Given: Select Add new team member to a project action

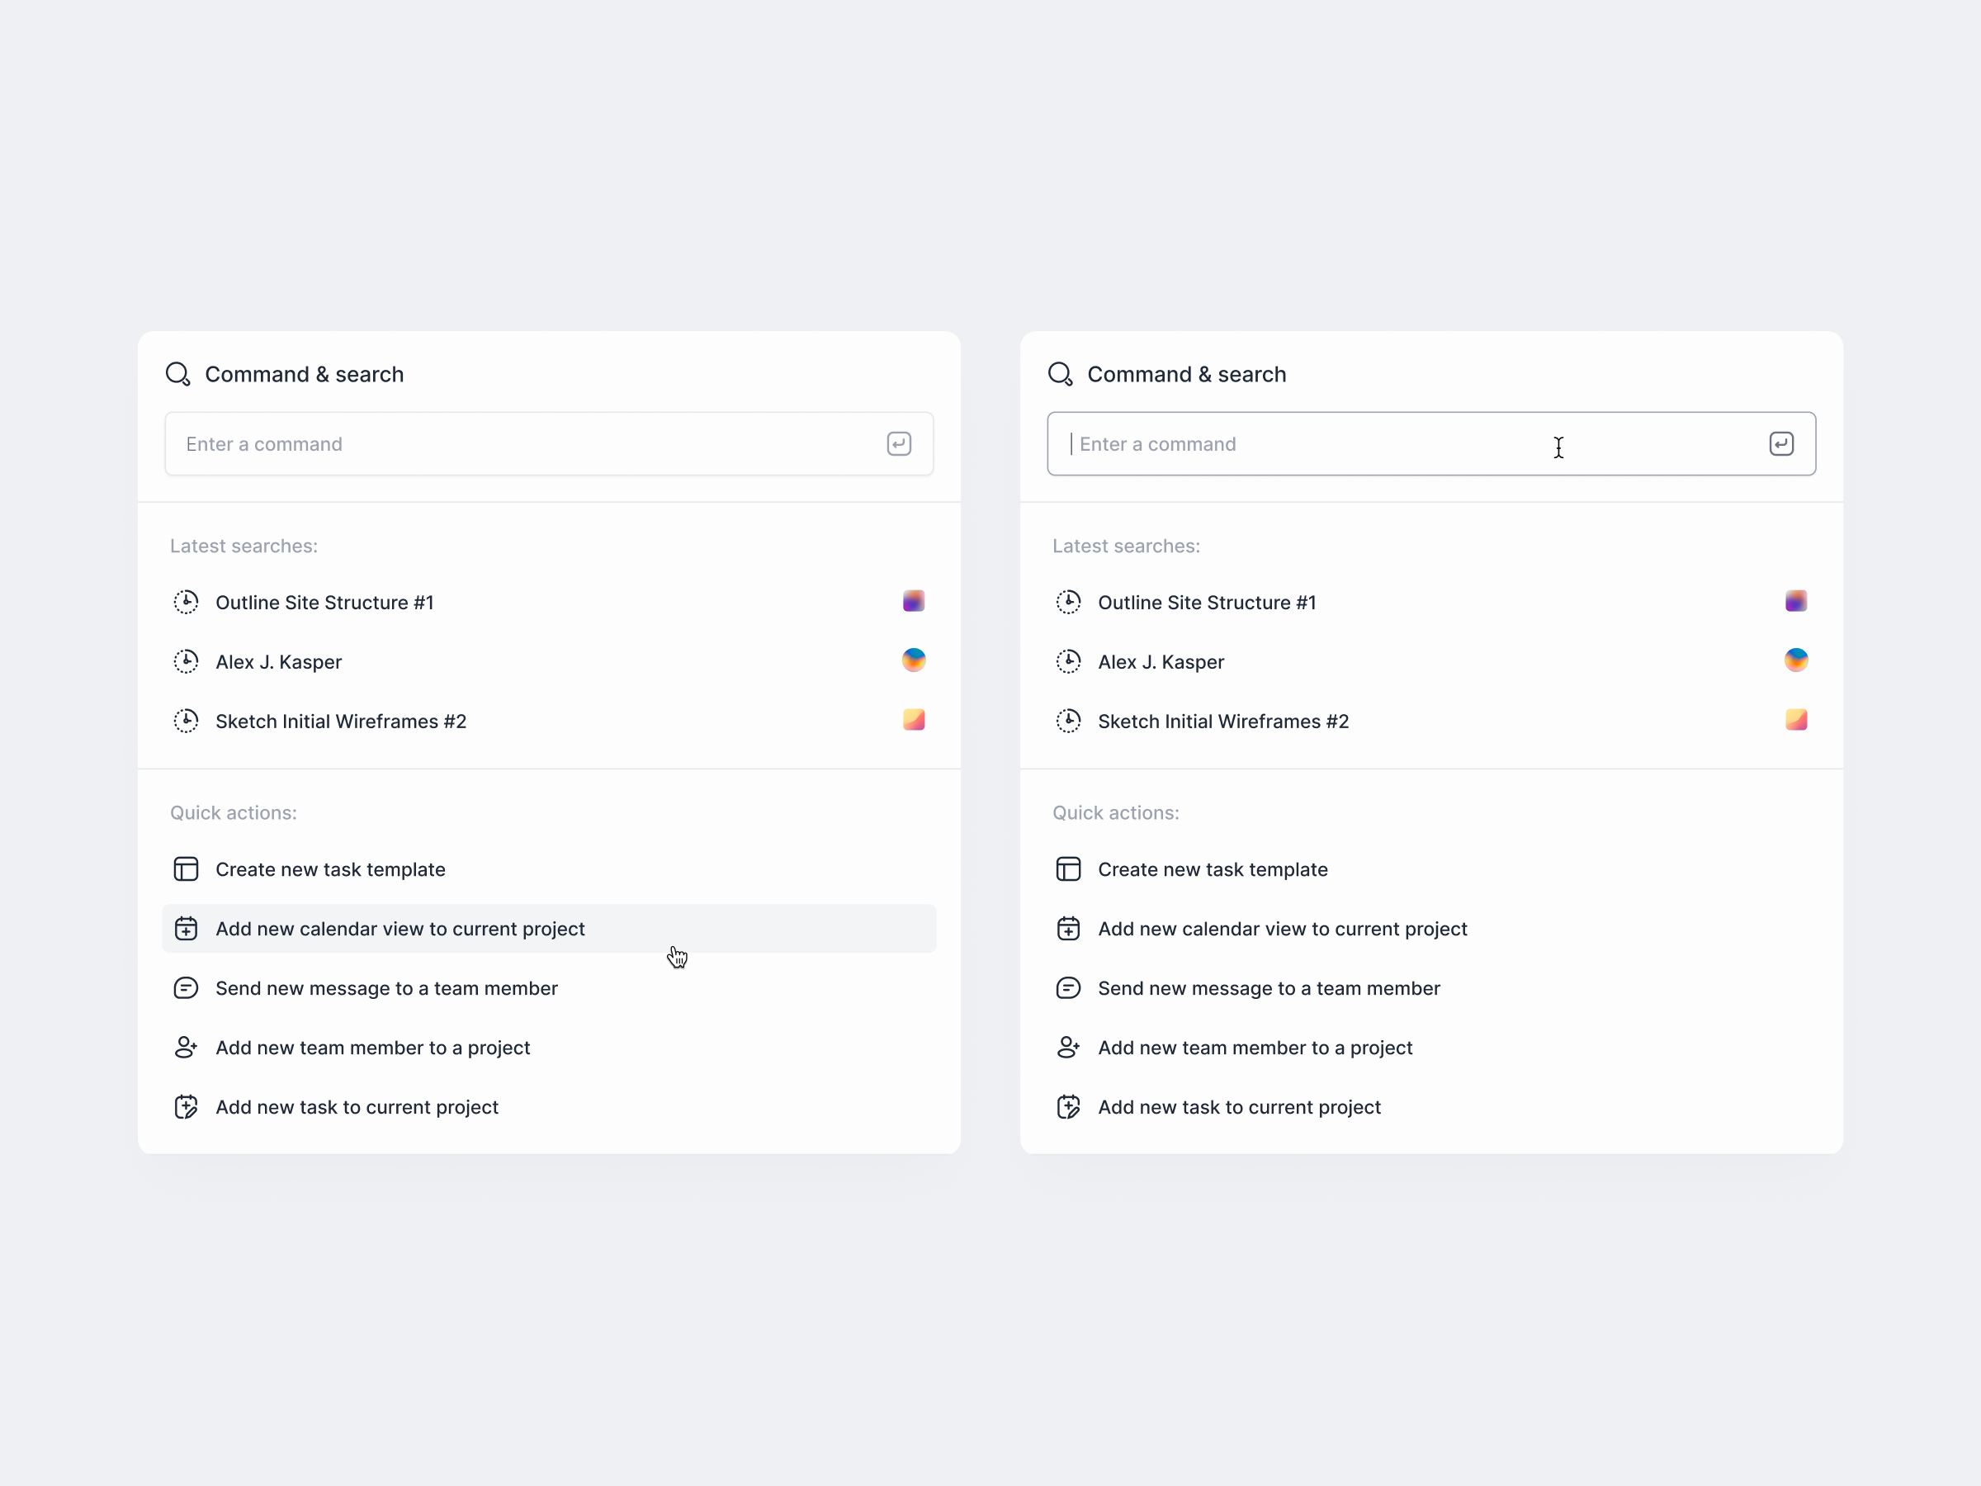Looking at the screenshot, I should (x=371, y=1047).
